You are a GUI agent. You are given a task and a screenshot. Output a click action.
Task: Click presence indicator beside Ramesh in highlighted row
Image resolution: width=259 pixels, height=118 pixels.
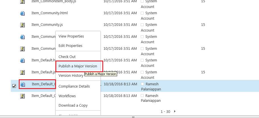point(142,84)
